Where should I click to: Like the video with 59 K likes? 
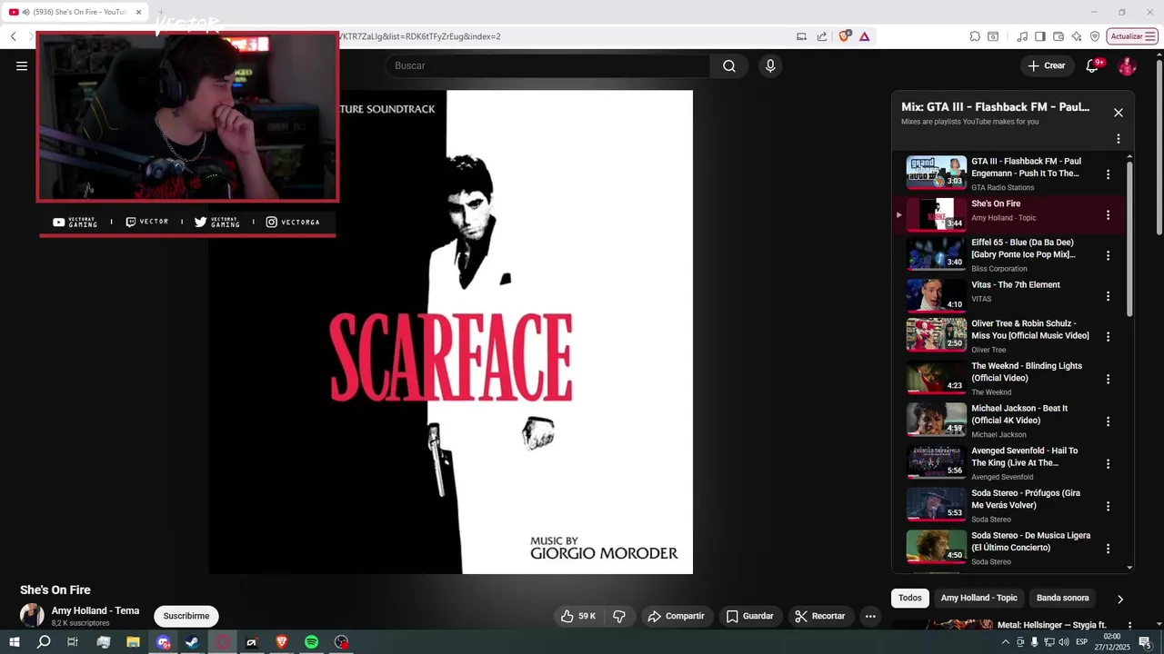tap(578, 616)
